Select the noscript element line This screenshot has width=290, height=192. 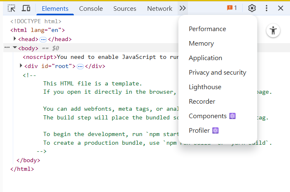click(x=100, y=57)
